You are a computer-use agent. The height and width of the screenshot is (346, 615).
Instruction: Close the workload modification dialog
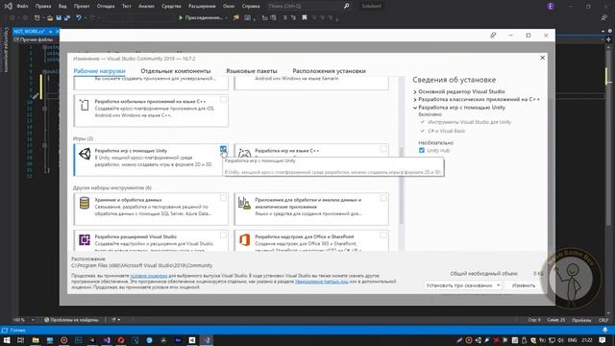tap(542, 58)
